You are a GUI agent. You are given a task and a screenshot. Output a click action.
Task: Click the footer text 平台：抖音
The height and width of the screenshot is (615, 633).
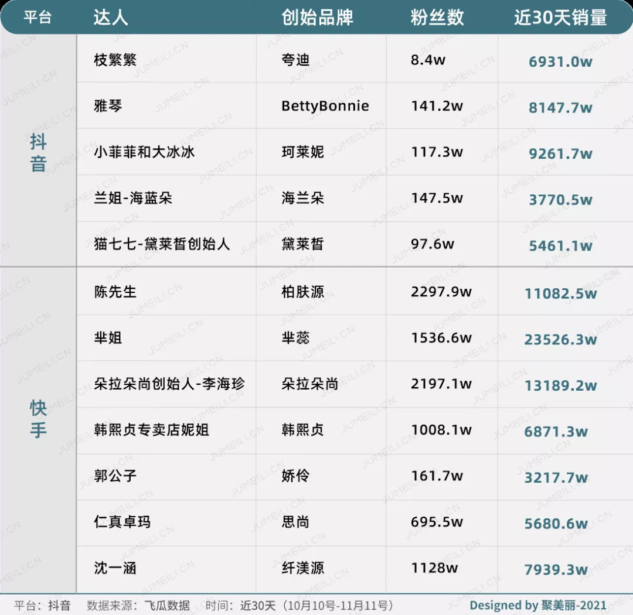(x=42, y=605)
